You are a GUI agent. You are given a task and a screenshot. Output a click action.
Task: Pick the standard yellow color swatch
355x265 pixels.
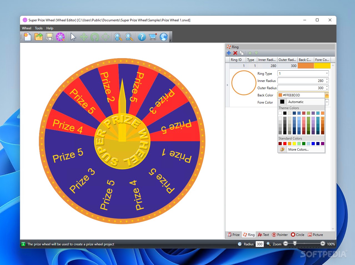click(294, 143)
